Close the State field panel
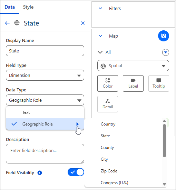 pos(83,23)
